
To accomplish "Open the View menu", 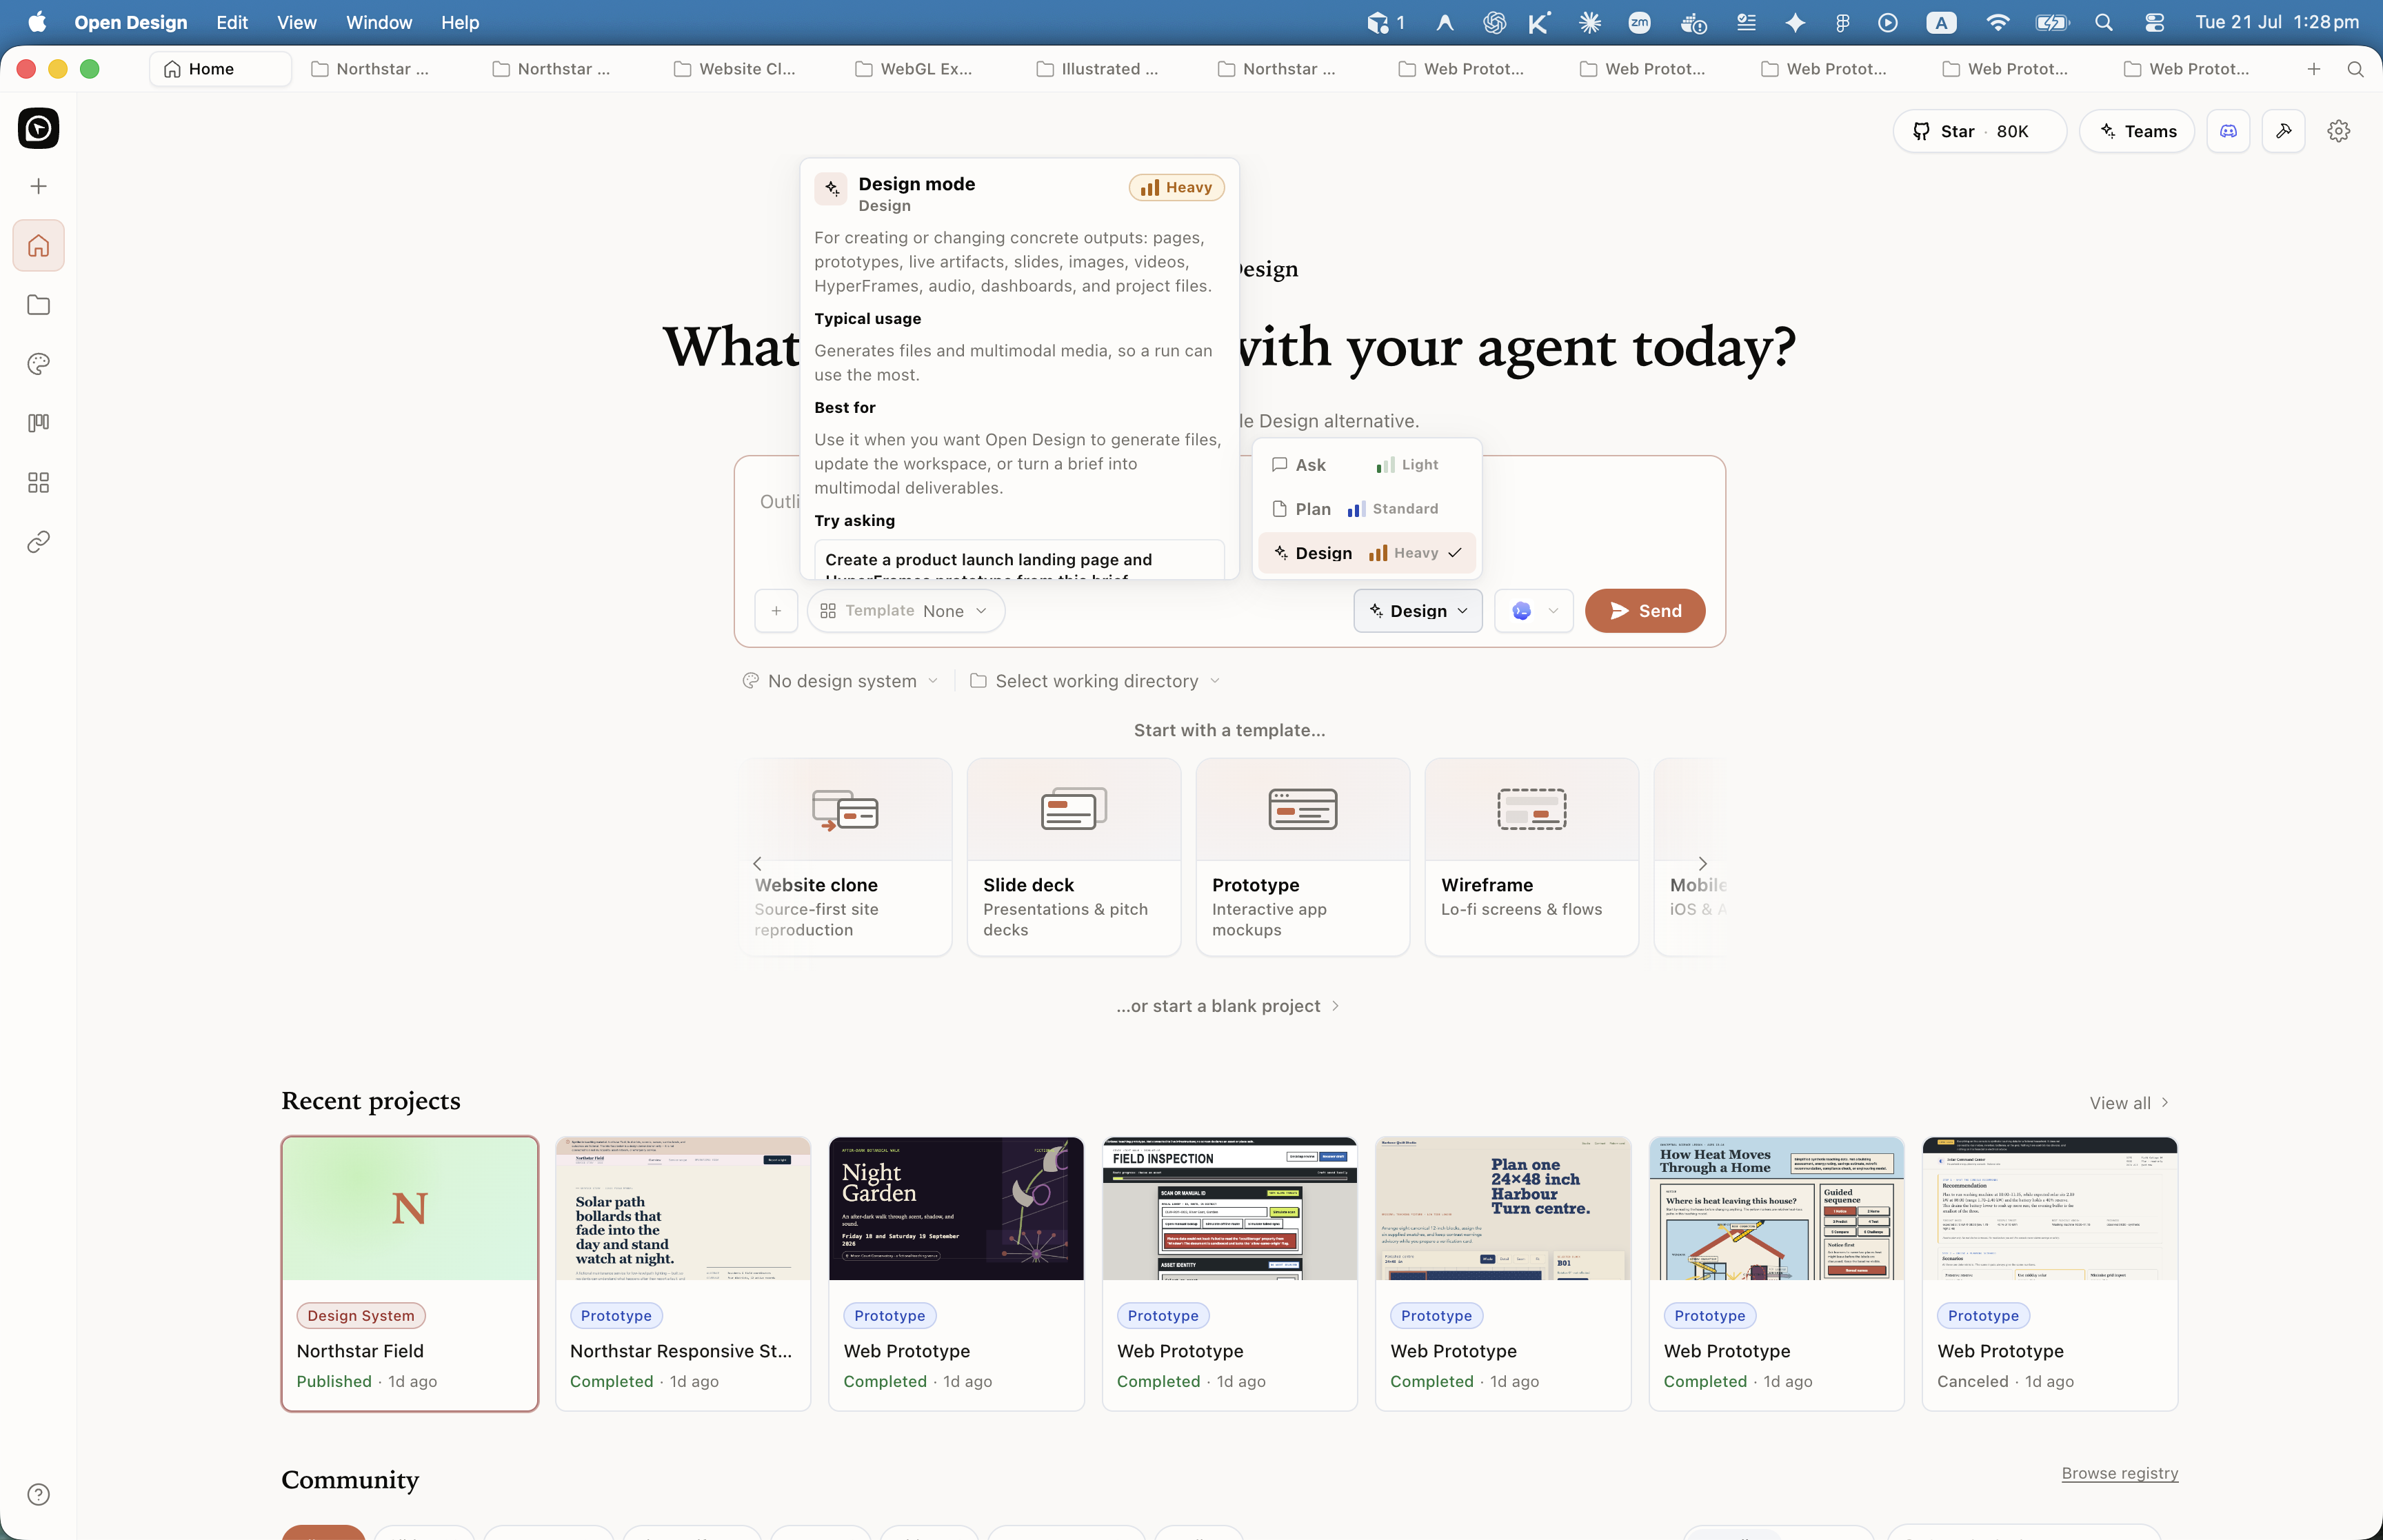I will pos(296,22).
